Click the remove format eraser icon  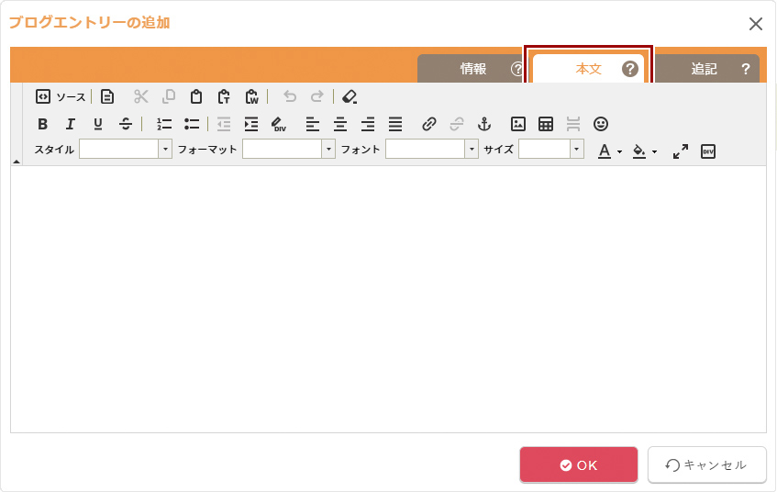349,96
